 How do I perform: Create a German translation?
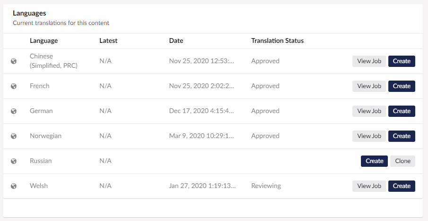[402, 111]
